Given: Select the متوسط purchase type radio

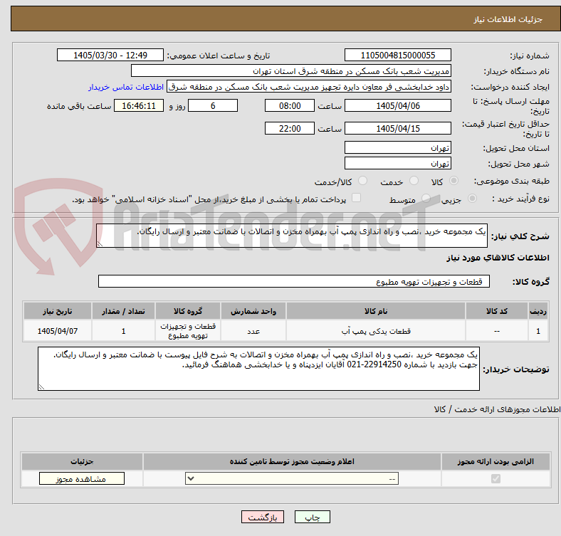Looking at the screenshot, I should pyautogui.click(x=426, y=198).
